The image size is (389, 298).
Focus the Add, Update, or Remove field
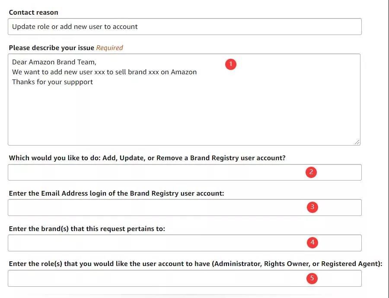pos(156,172)
